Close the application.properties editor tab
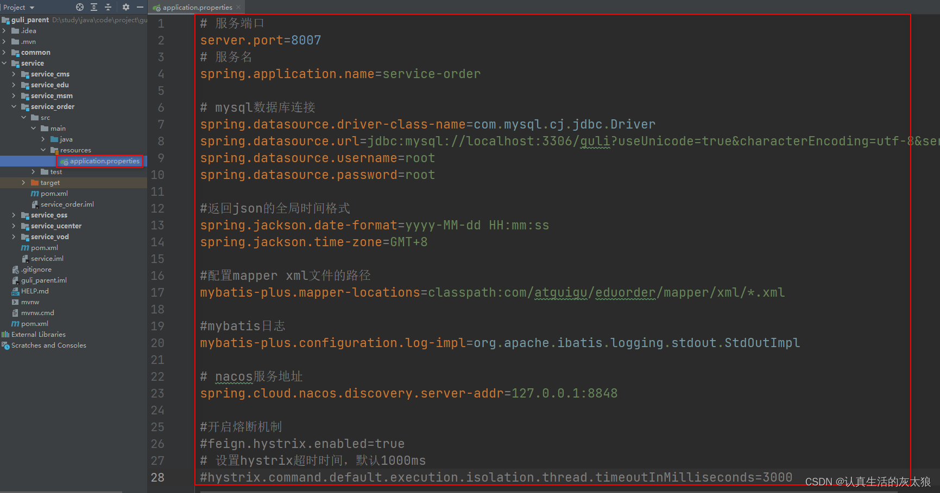 [238, 8]
